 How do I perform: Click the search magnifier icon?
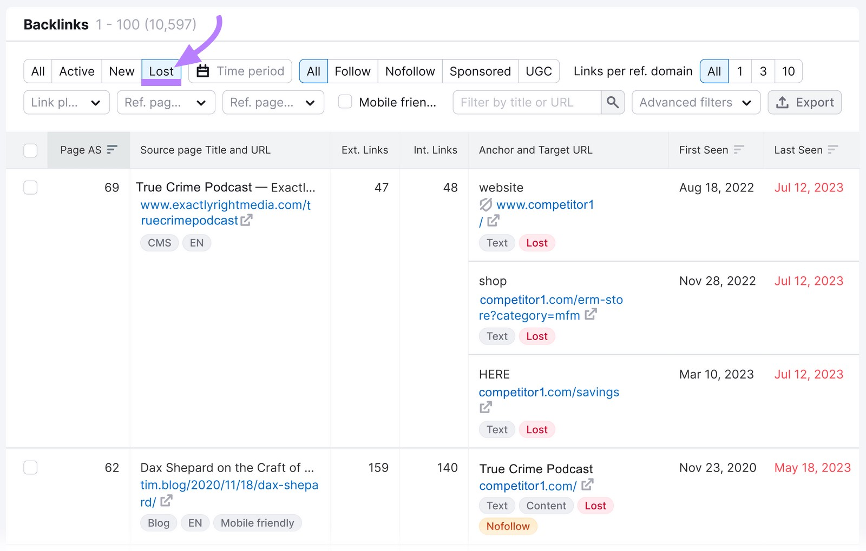pyautogui.click(x=613, y=102)
